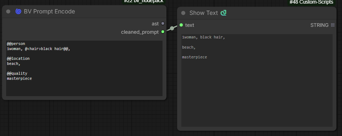The height and width of the screenshot is (136, 342).
Task: Click the grid icon beside STRING
Action: (333, 25)
